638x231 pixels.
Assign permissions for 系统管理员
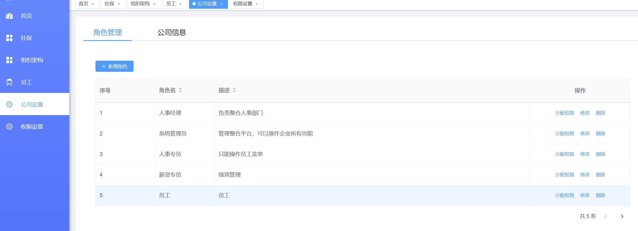click(564, 134)
